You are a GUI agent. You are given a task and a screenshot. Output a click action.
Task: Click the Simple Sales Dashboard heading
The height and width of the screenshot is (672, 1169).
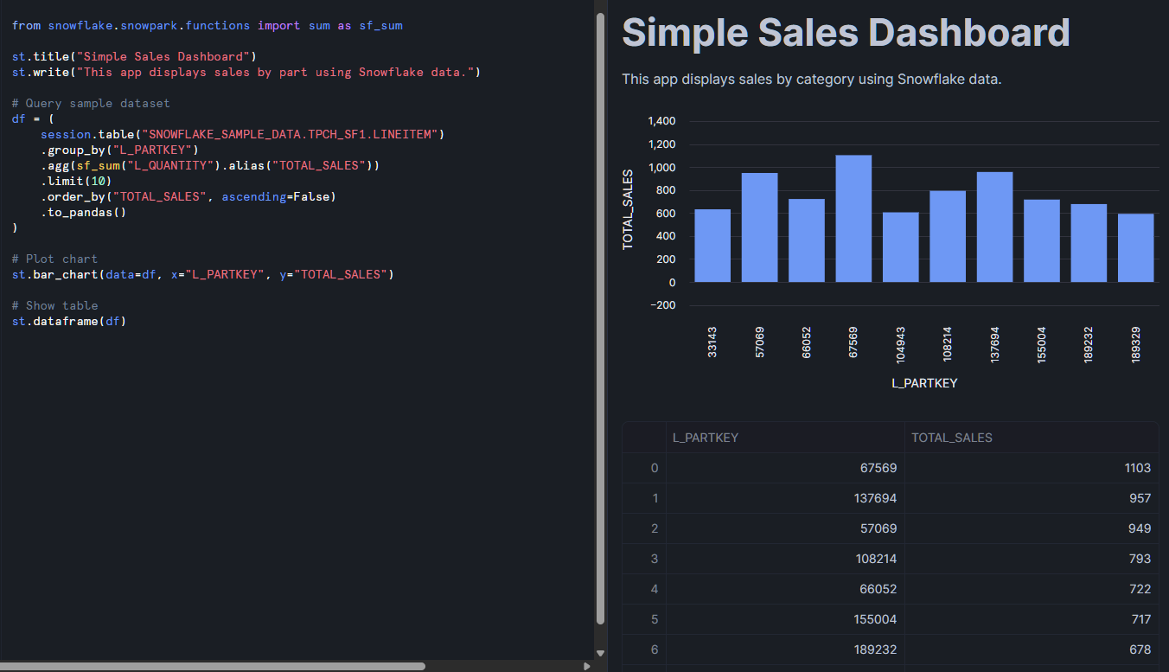click(846, 33)
